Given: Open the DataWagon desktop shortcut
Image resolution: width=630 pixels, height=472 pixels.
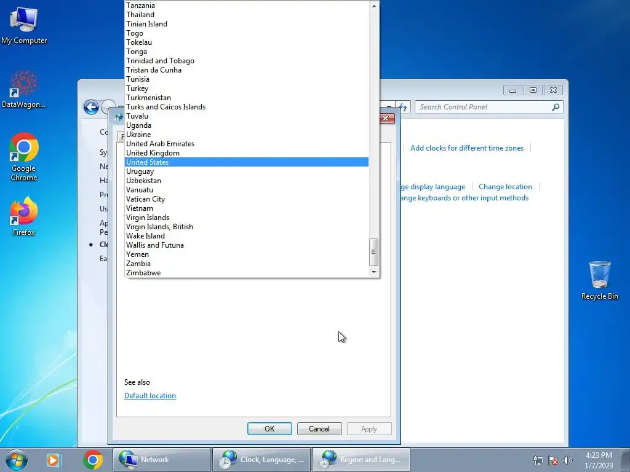Looking at the screenshot, I should tap(24, 89).
